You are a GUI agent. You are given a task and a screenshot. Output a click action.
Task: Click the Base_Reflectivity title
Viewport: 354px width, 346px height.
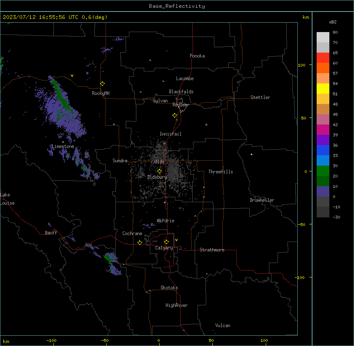point(177,6)
